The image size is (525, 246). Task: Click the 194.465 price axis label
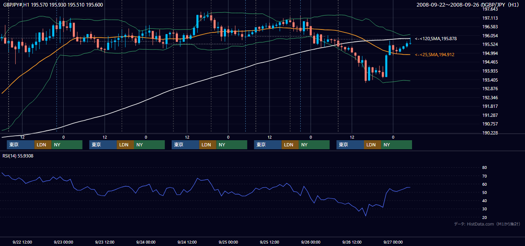(x=490, y=62)
